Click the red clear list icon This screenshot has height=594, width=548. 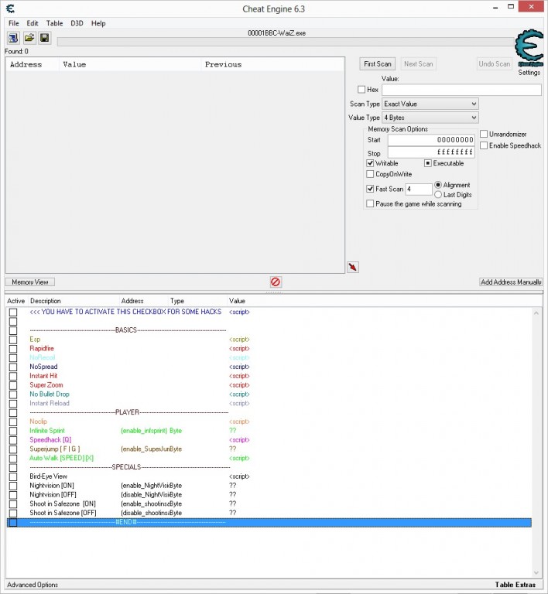[275, 282]
